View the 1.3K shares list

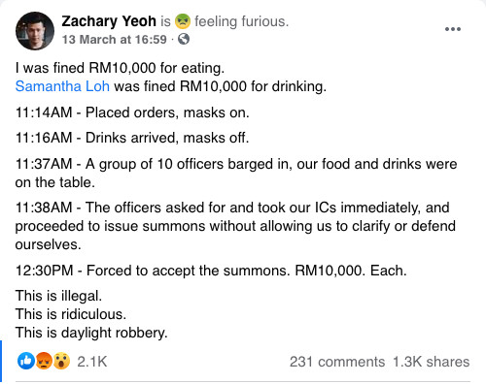tap(432, 362)
